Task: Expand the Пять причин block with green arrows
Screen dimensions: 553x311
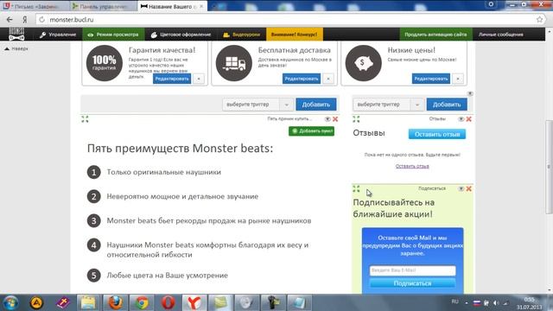Action: [85, 119]
